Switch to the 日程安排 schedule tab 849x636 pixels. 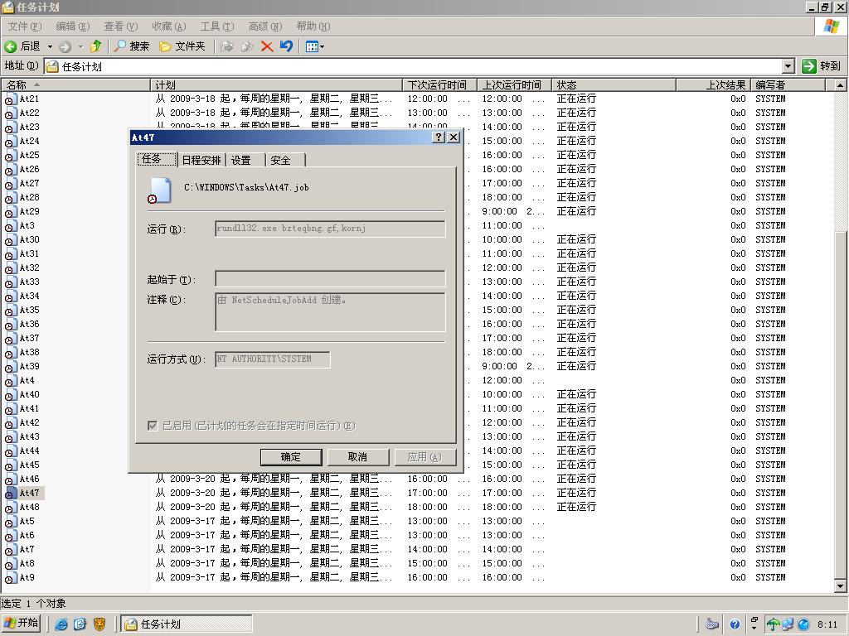pos(201,160)
